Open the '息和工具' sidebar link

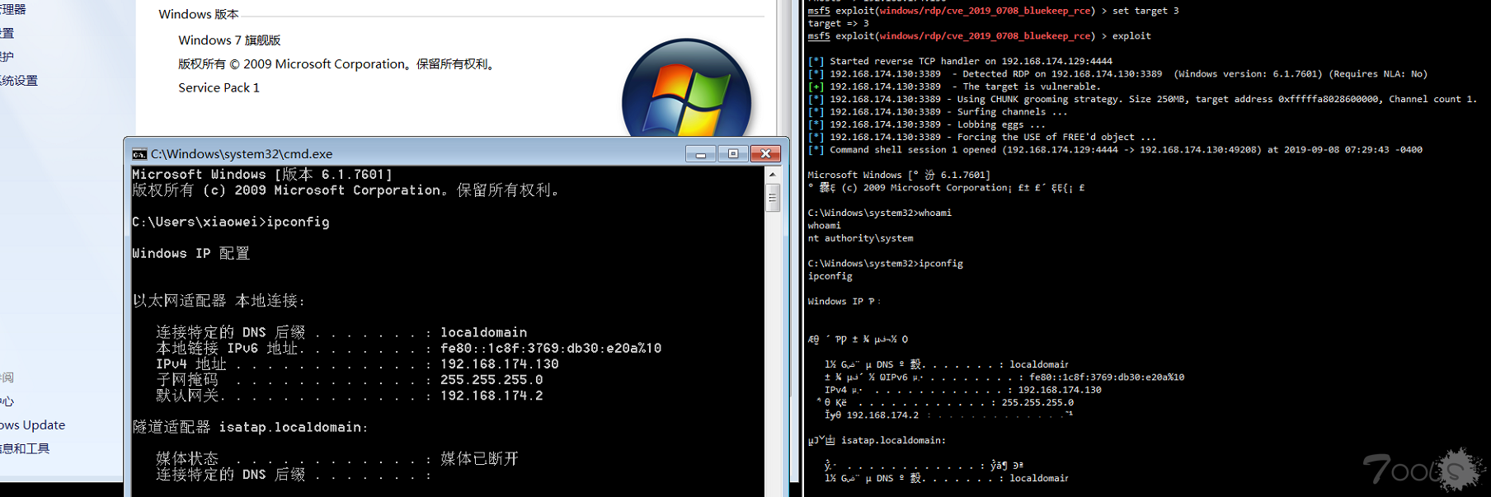pos(25,448)
